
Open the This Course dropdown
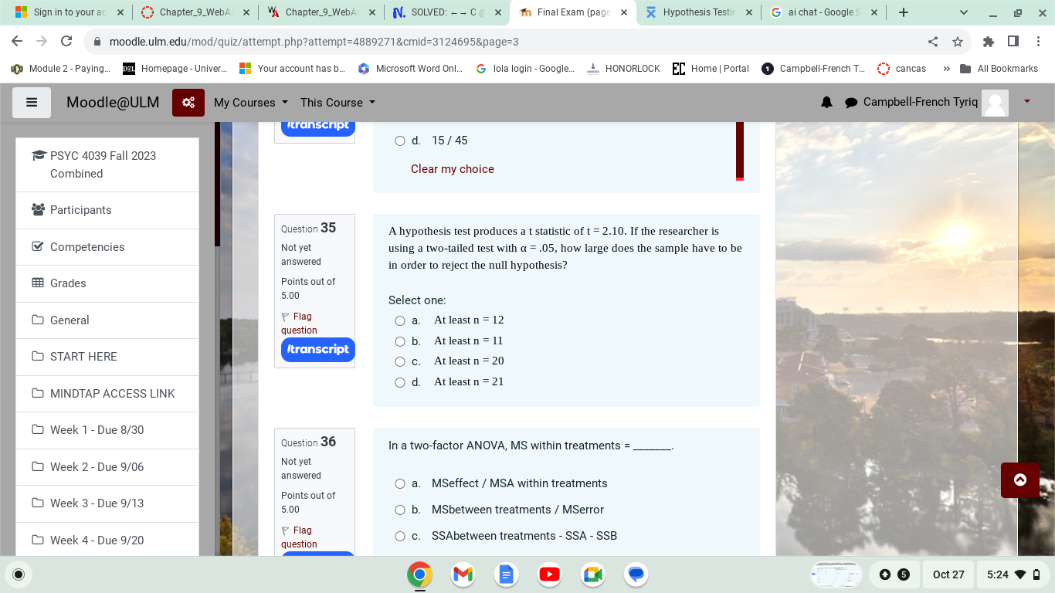click(338, 102)
